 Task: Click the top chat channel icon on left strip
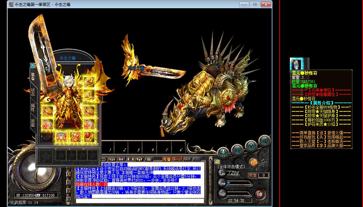(69, 174)
